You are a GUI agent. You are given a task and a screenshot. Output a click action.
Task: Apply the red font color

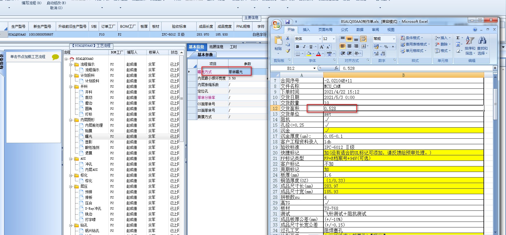point(318,54)
